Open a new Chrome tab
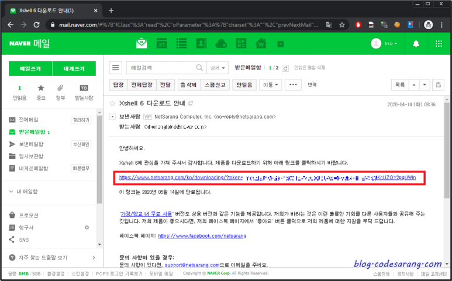 tap(111, 11)
